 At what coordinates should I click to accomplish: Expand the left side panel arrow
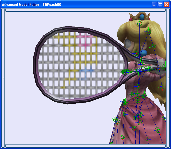pos(3,78)
